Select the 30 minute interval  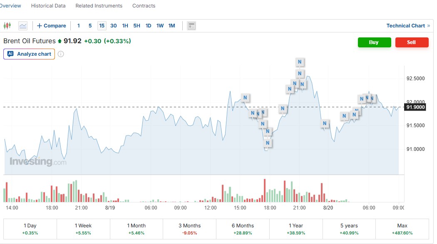point(114,26)
